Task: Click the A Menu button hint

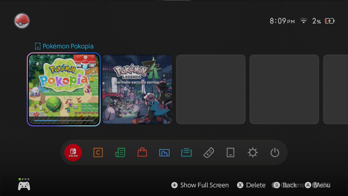Action: (x=318, y=185)
